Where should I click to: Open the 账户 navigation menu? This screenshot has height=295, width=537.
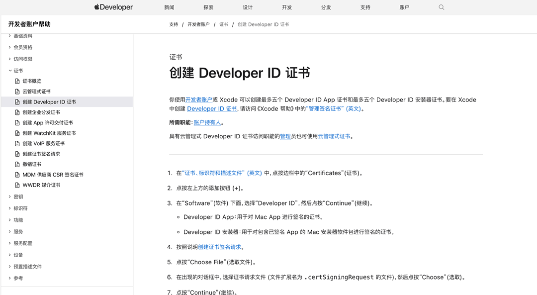tap(404, 7)
